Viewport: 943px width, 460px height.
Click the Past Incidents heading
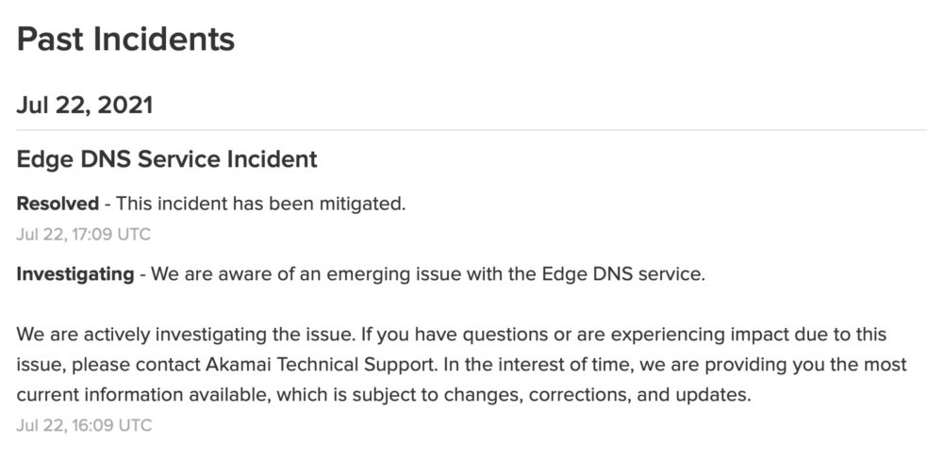tap(125, 40)
